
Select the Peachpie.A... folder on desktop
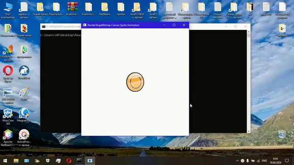tap(56, 9)
